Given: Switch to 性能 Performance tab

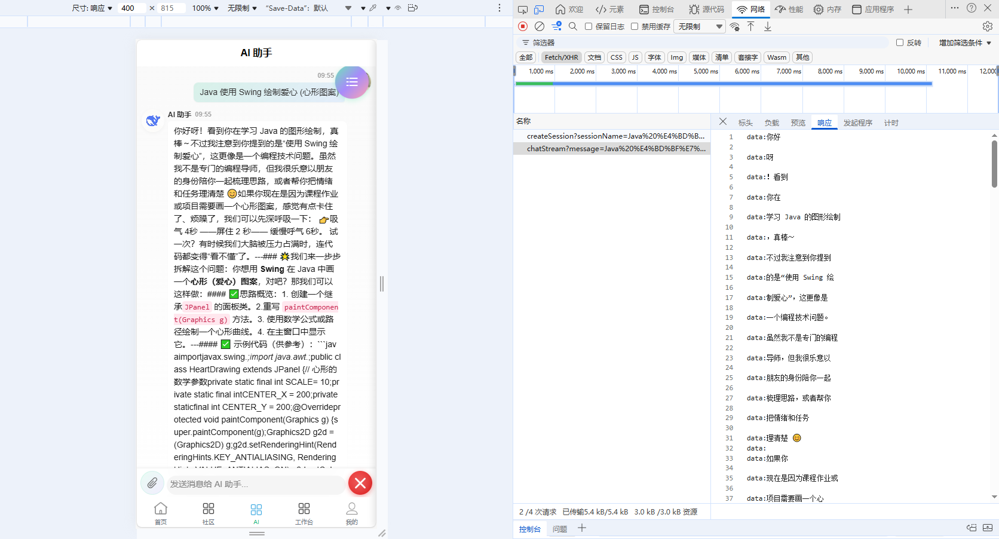Looking at the screenshot, I should coord(789,9).
